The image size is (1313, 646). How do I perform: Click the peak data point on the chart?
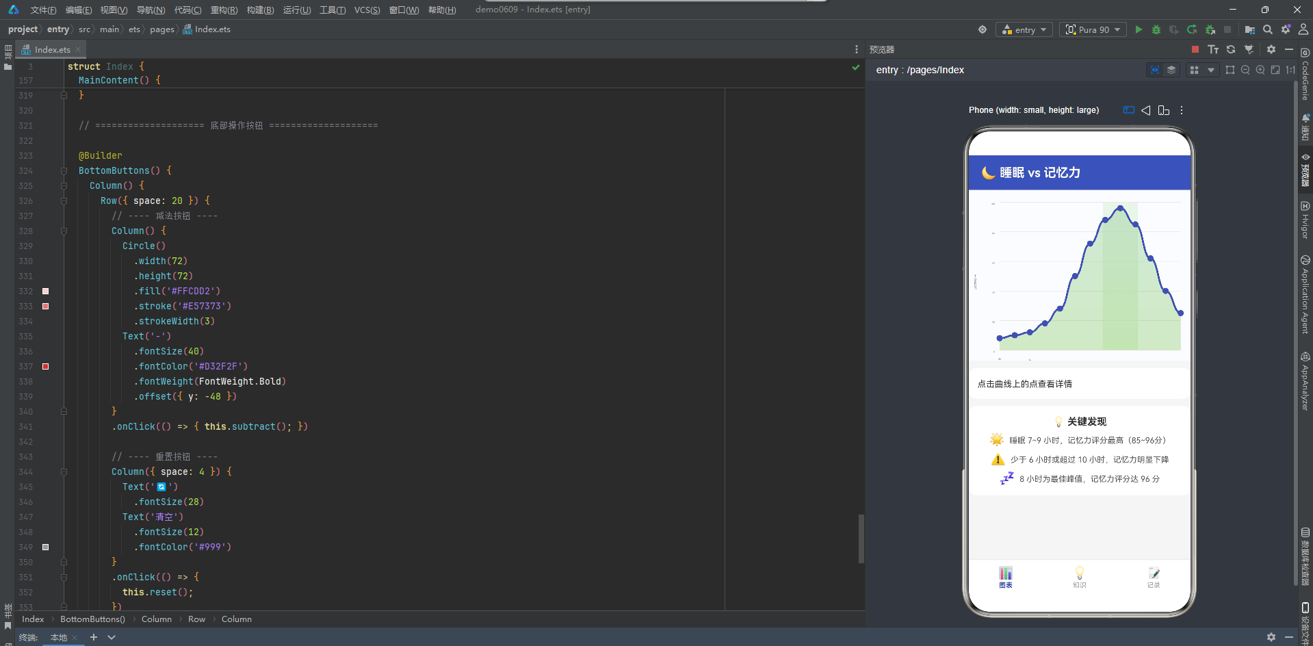pyautogui.click(x=1120, y=208)
